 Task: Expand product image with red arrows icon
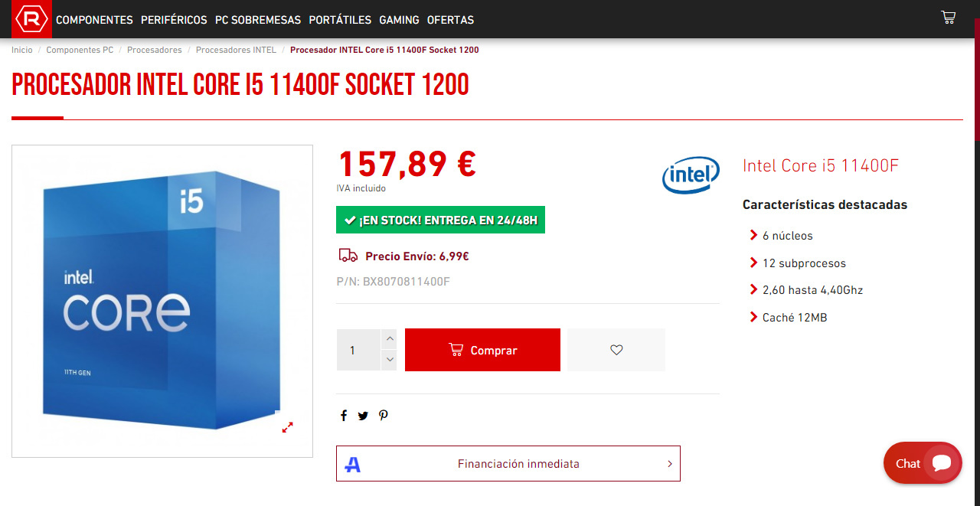tap(288, 427)
